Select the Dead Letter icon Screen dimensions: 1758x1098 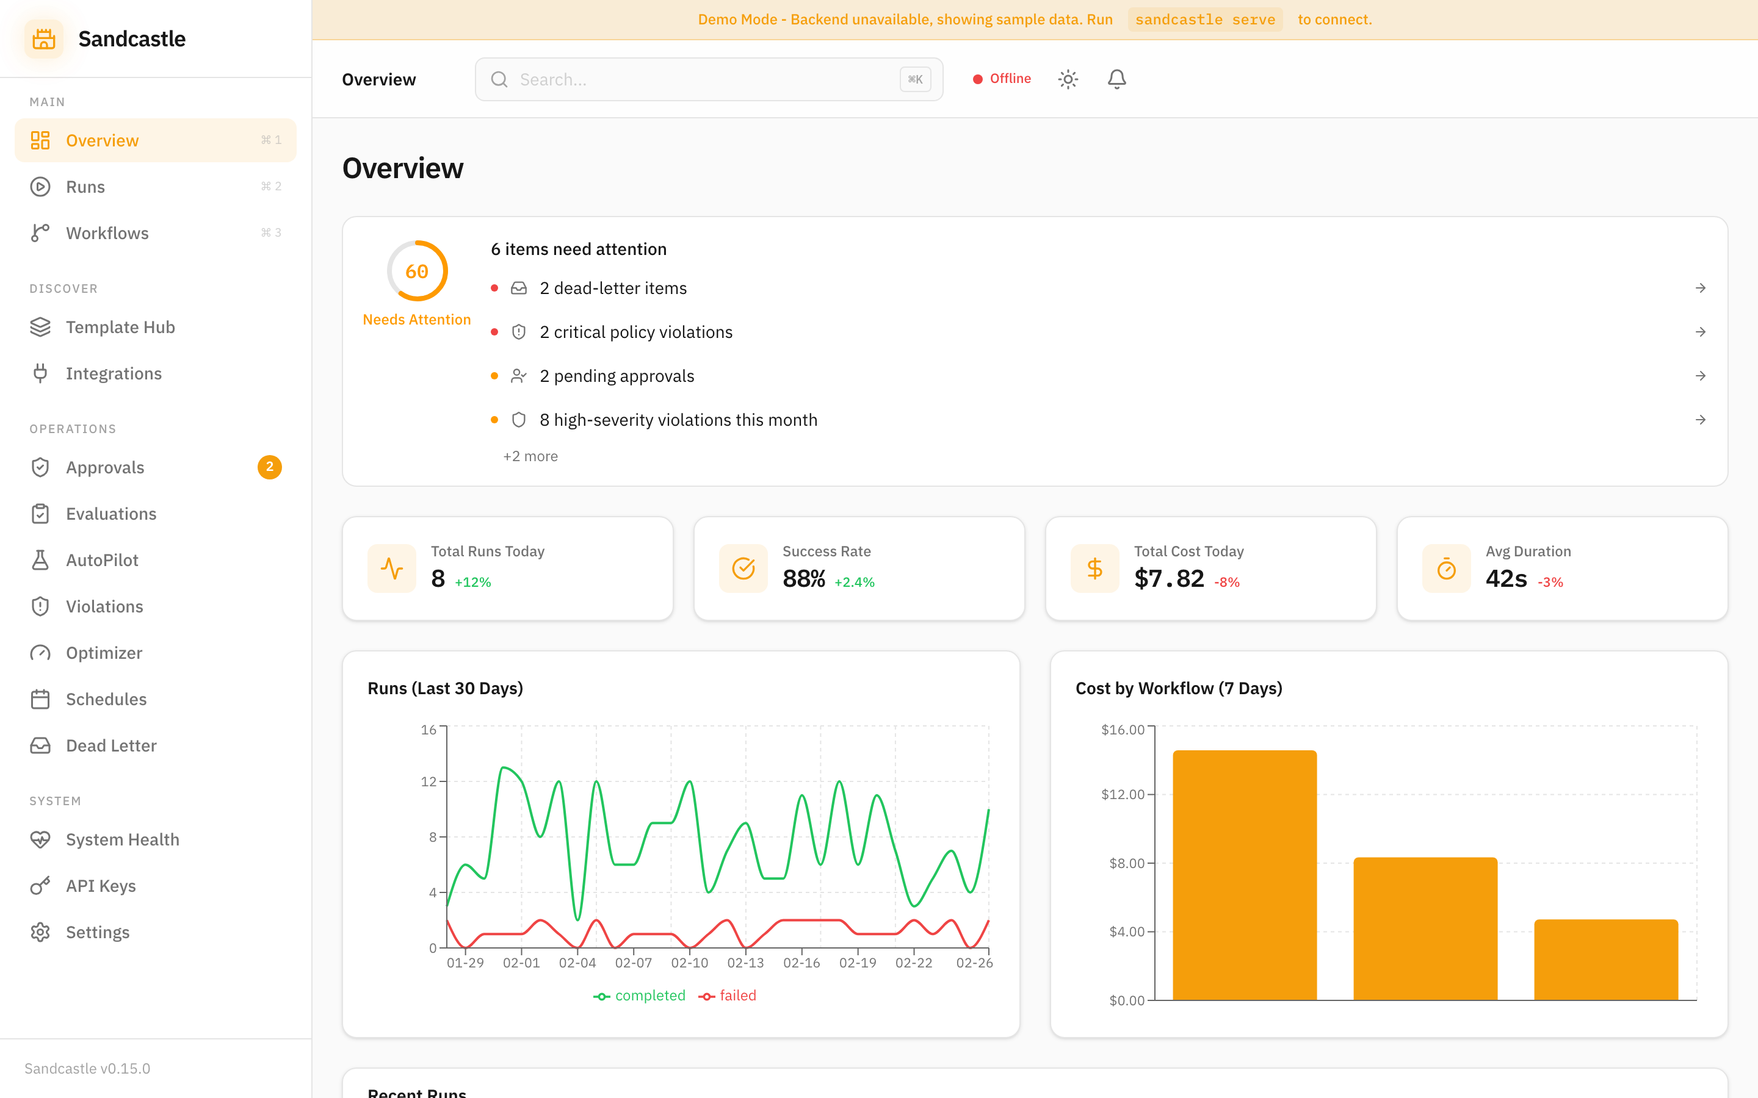pos(40,745)
